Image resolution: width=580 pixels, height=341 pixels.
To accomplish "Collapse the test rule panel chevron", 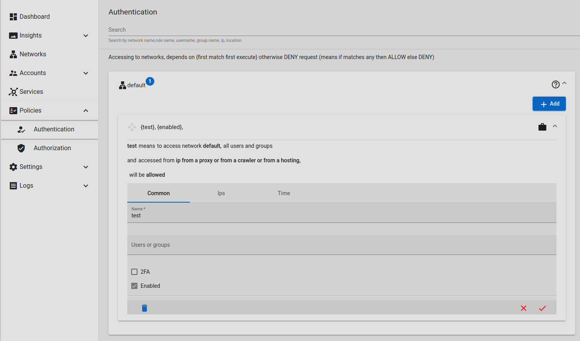I will click(x=555, y=126).
